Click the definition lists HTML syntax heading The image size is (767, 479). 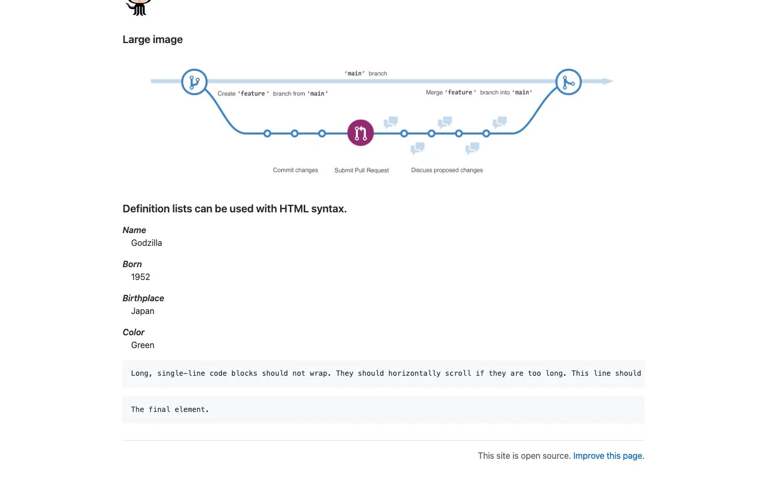click(234, 209)
